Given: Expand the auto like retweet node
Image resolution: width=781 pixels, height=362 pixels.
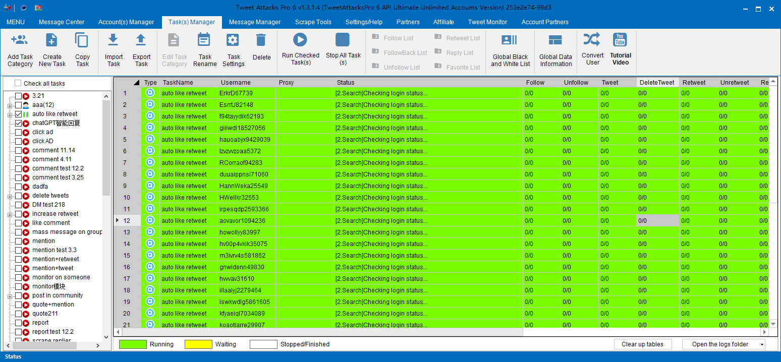Looking at the screenshot, I should click(x=10, y=114).
